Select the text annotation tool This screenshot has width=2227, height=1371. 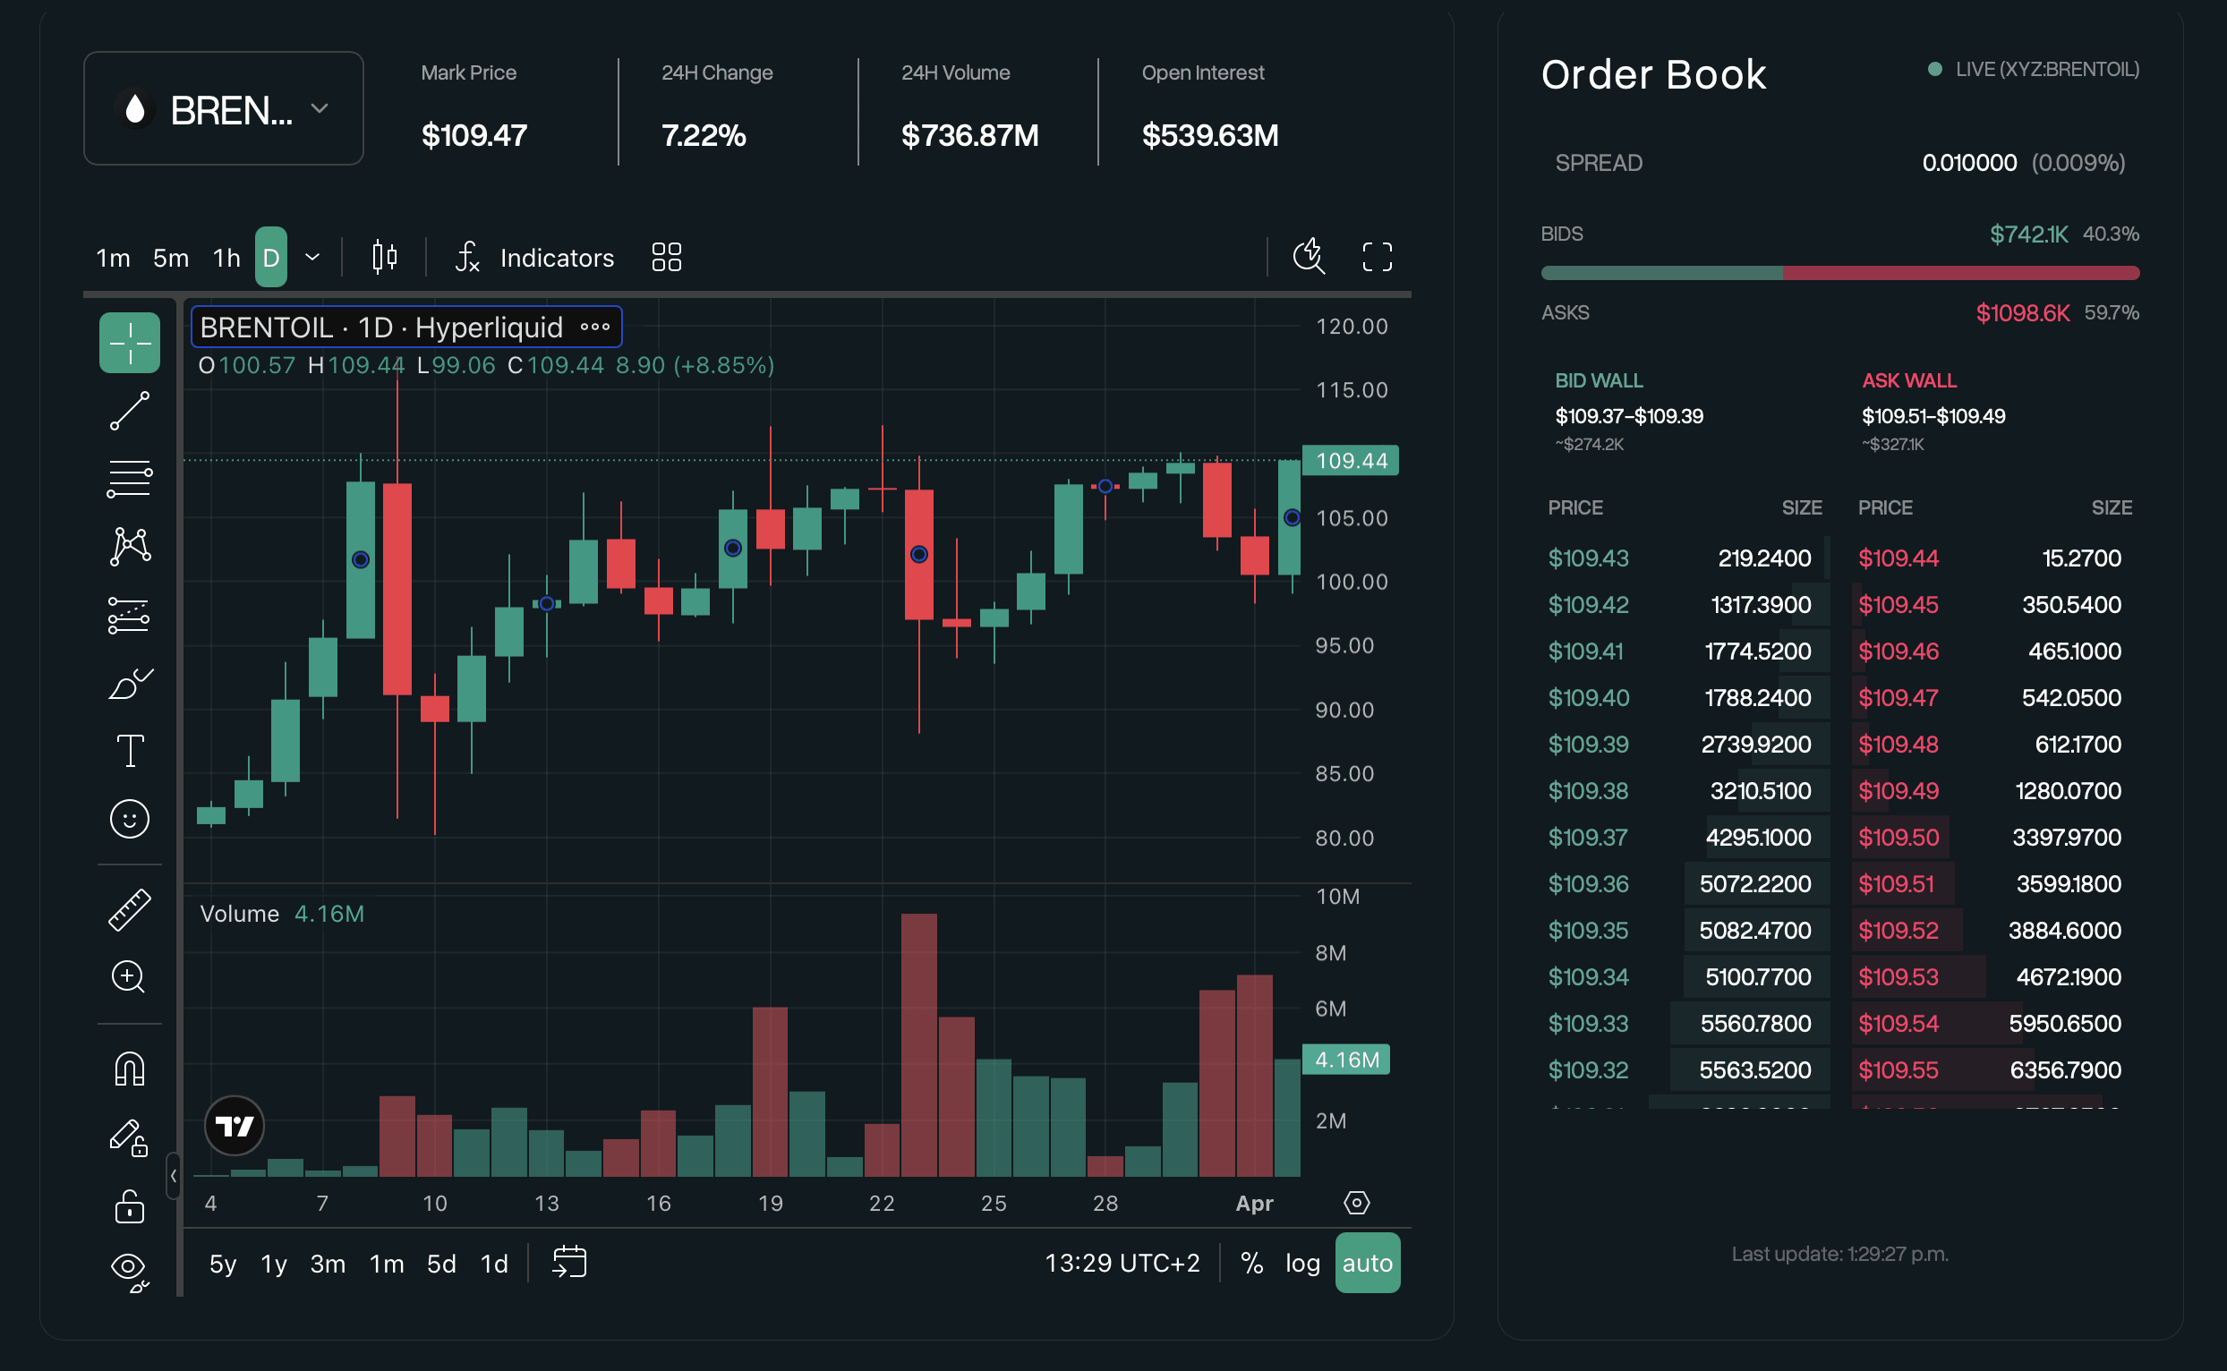130,751
